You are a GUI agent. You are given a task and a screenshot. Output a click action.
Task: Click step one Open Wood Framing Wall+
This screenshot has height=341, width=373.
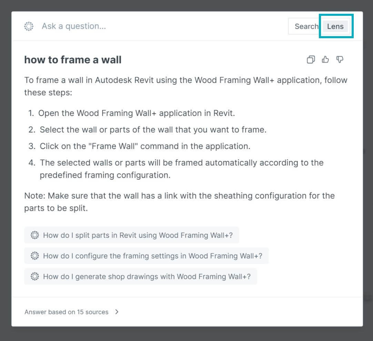tap(137, 113)
